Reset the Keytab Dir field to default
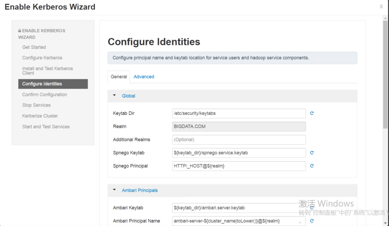Screen dimensions: 389x226 pyautogui.click(x=312, y=113)
